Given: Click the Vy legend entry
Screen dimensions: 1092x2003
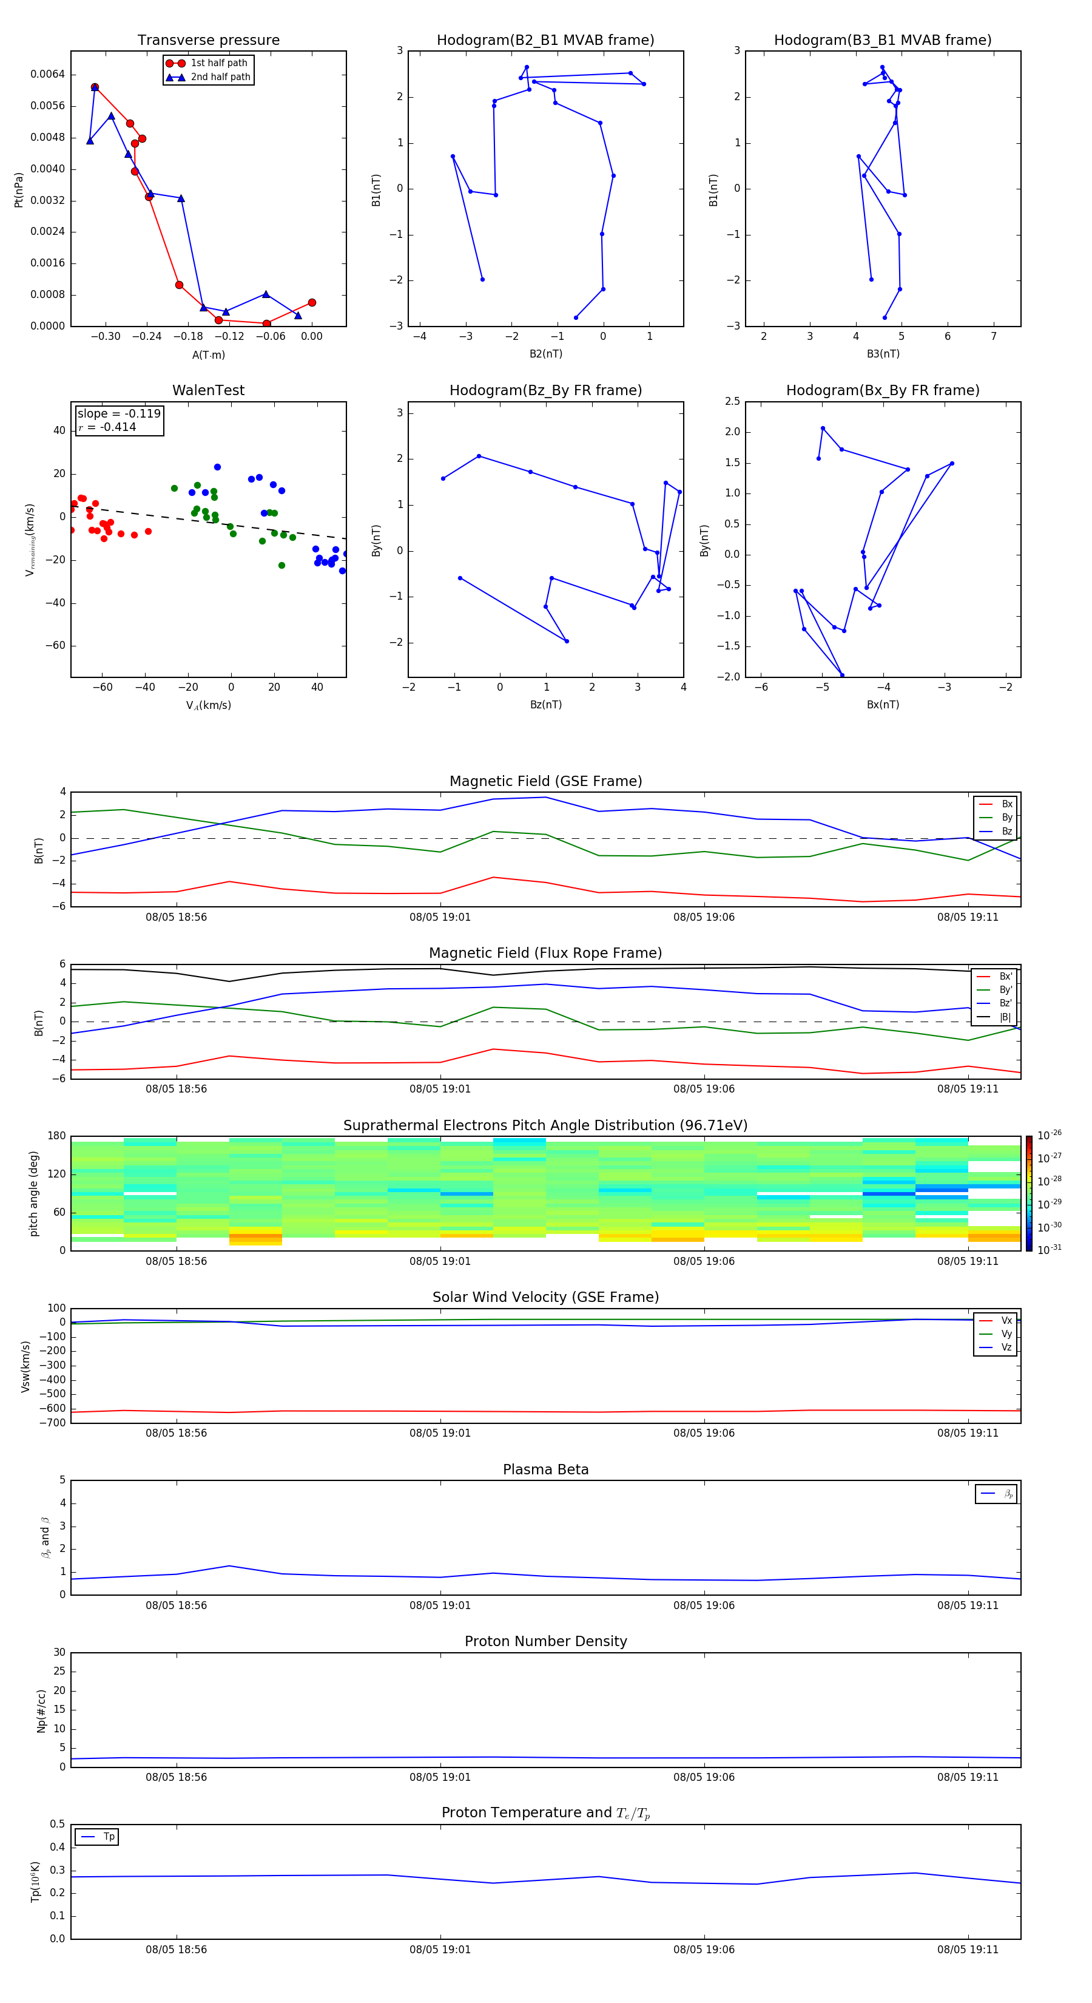Looking at the screenshot, I should click(x=996, y=1334).
